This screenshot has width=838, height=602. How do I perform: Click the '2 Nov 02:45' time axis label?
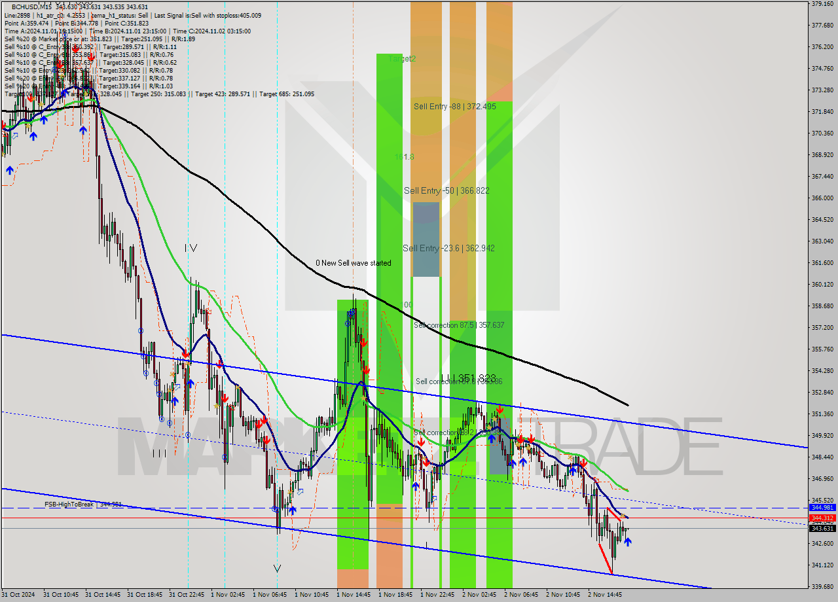coord(479,595)
